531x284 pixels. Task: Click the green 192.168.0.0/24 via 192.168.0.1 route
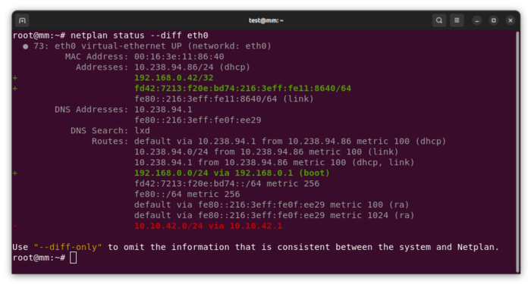click(x=231, y=173)
